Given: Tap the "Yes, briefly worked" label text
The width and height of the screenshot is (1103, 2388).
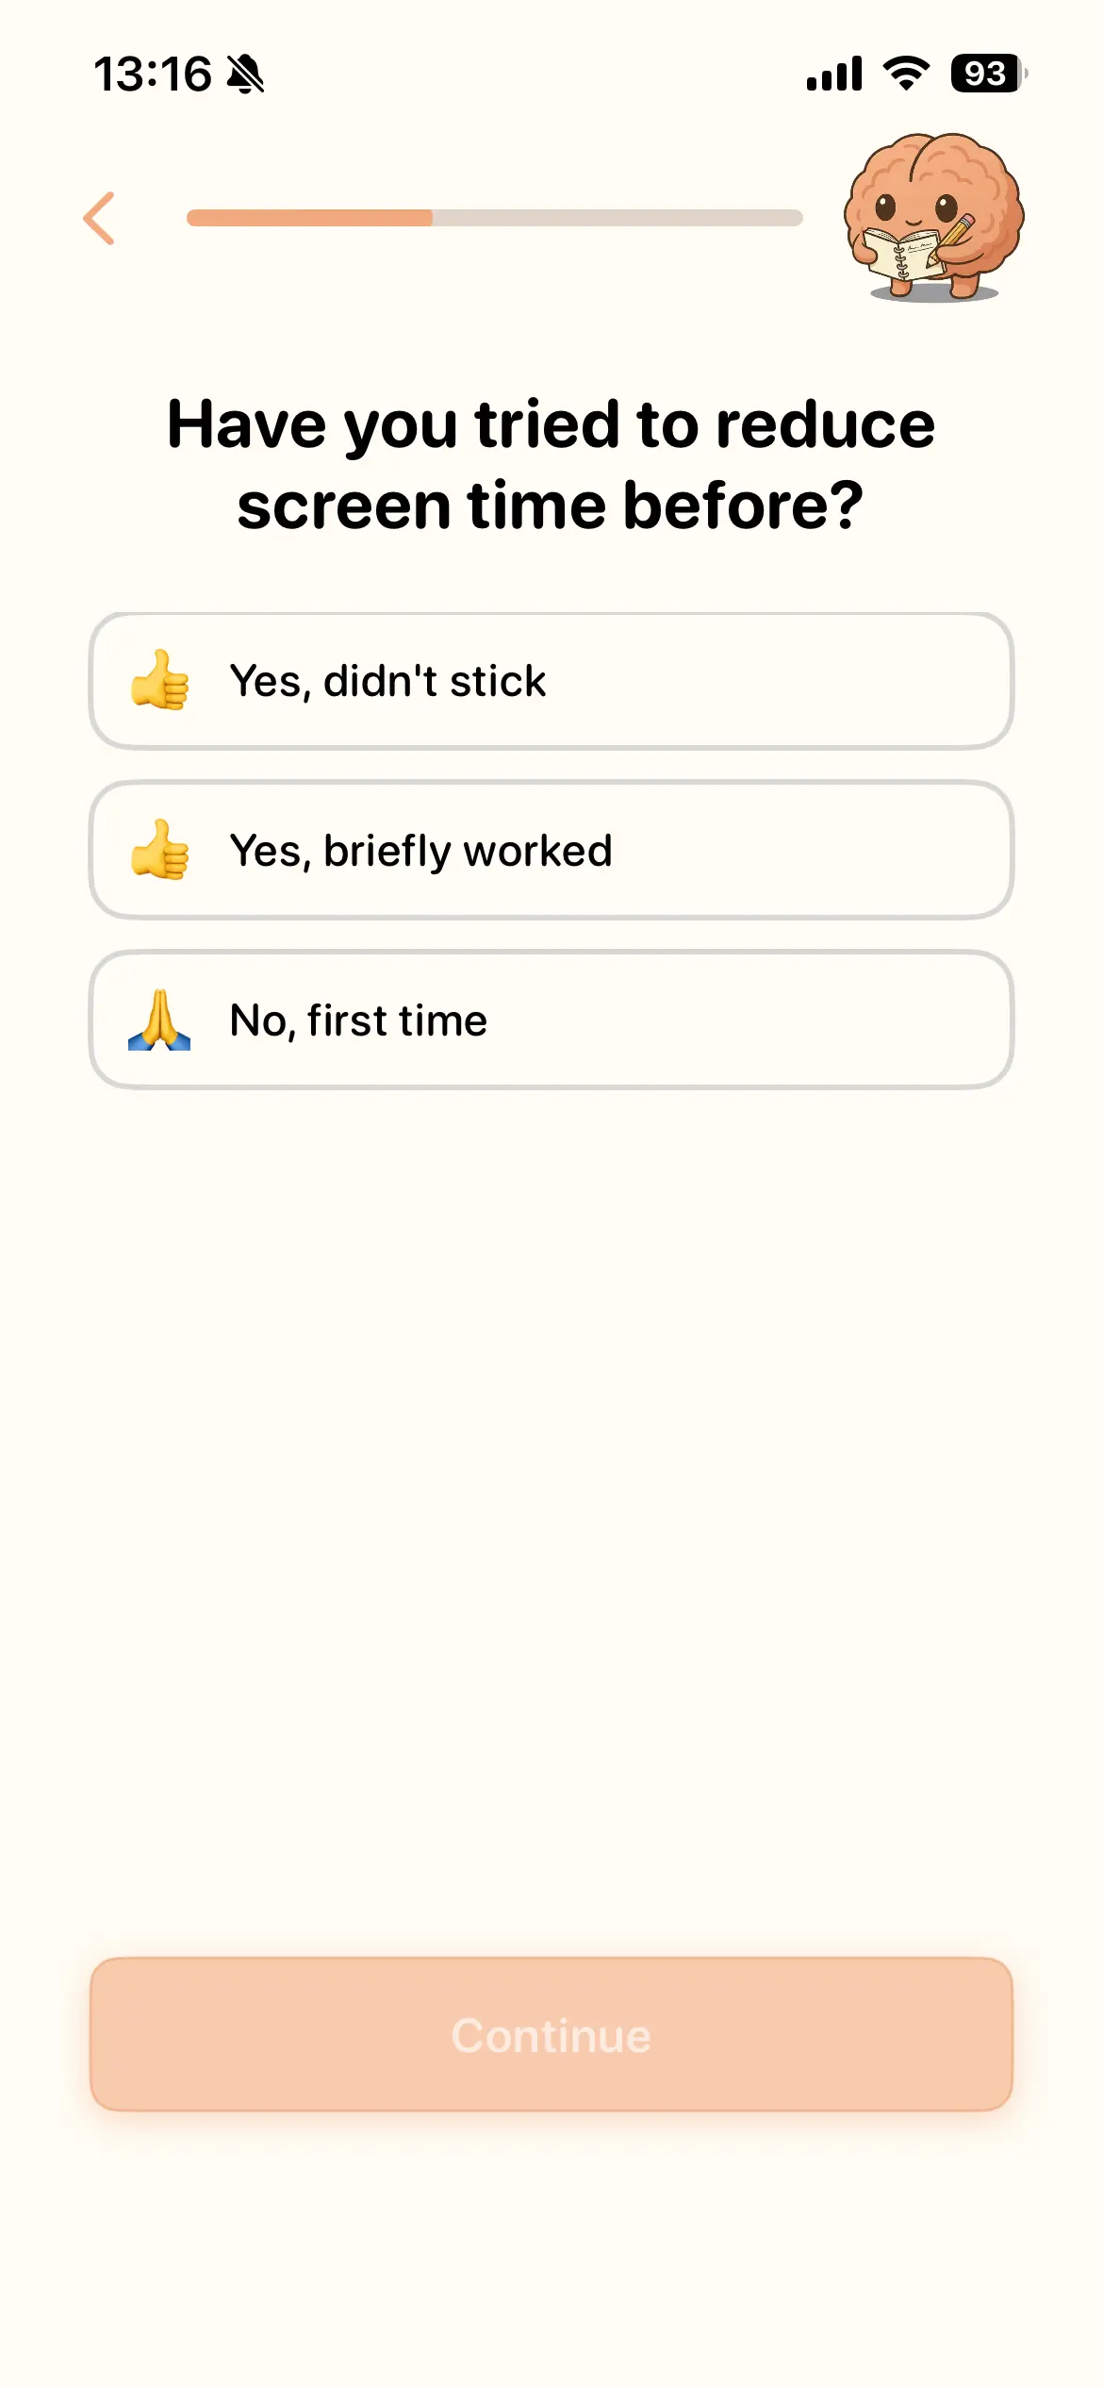Looking at the screenshot, I should (420, 851).
